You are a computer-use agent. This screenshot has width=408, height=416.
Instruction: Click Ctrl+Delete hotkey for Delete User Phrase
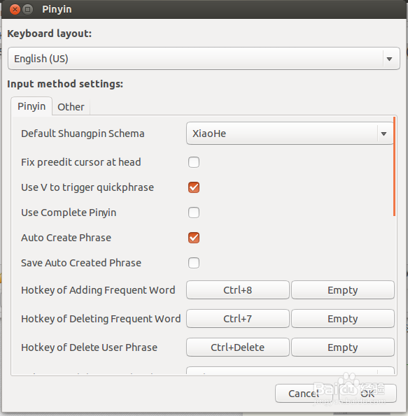coord(238,347)
